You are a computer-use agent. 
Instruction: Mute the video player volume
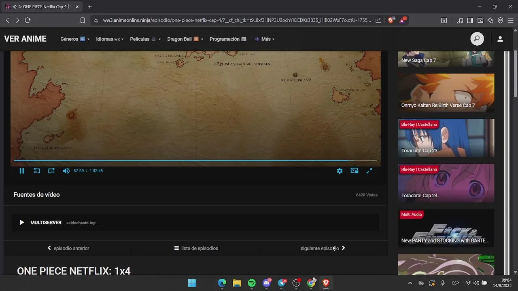(x=66, y=171)
